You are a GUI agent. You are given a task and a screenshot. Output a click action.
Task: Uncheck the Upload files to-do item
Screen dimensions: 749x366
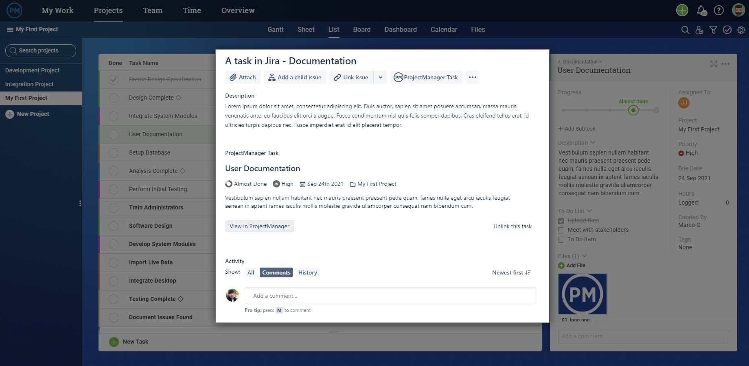(x=561, y=221)
